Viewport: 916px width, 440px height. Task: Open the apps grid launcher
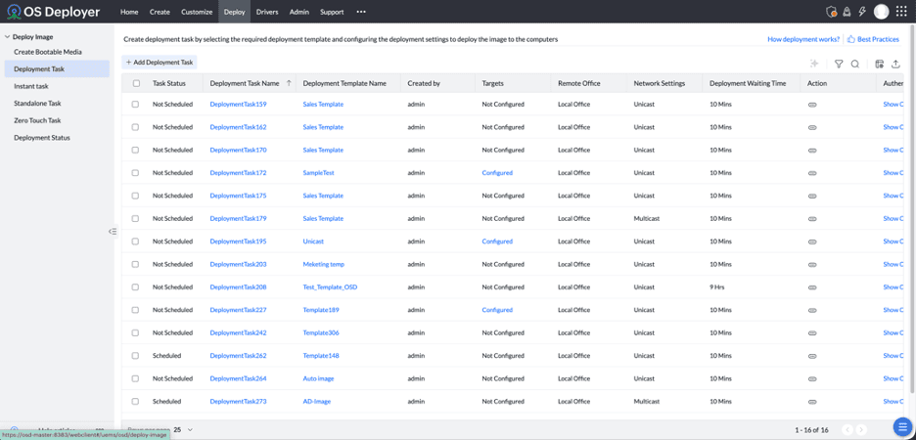coord(901,12)
